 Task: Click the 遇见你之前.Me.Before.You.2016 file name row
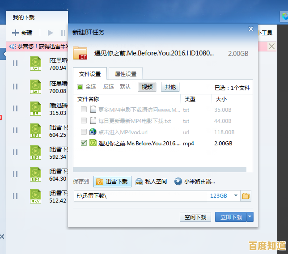pos(139,143)
